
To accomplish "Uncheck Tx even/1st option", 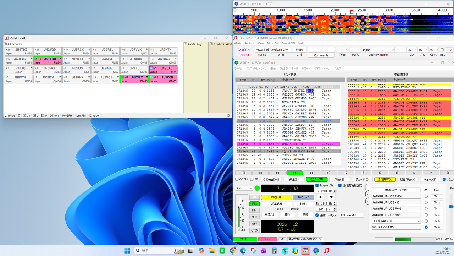I will click(317, 185).
